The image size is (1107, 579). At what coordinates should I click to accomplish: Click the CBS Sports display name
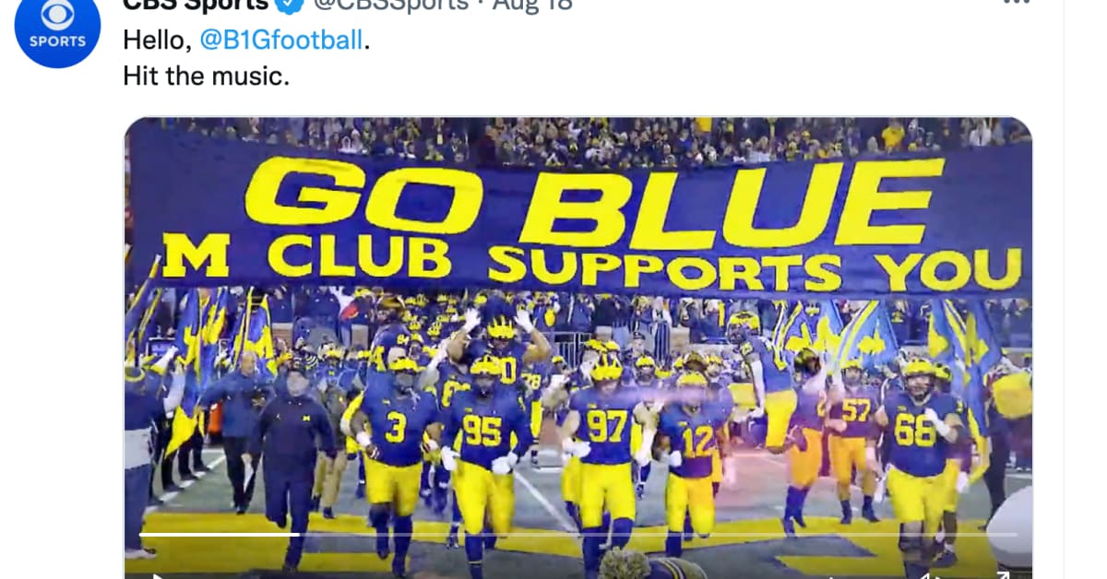[x=196, y=5]
